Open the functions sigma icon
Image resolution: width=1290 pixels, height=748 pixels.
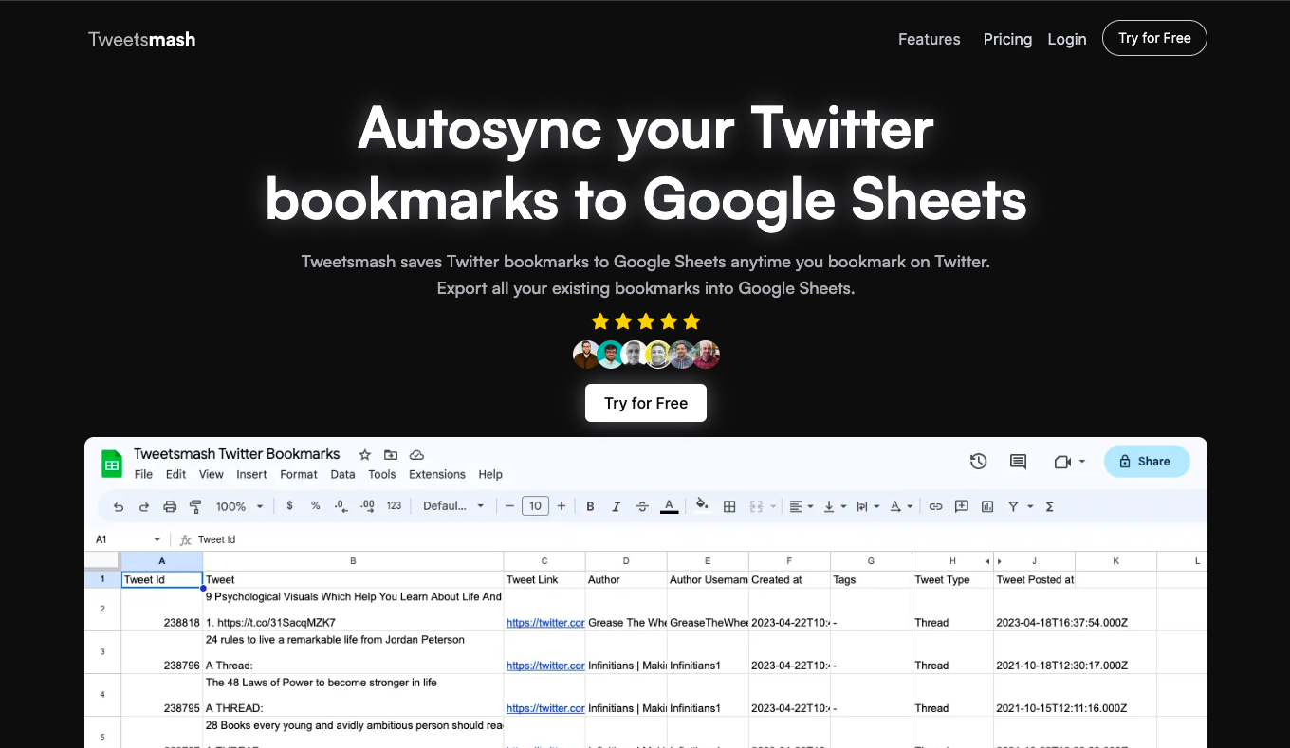pos(1050,506)
